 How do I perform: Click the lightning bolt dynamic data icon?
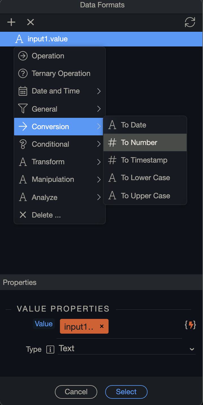click(x=190, y=325)
